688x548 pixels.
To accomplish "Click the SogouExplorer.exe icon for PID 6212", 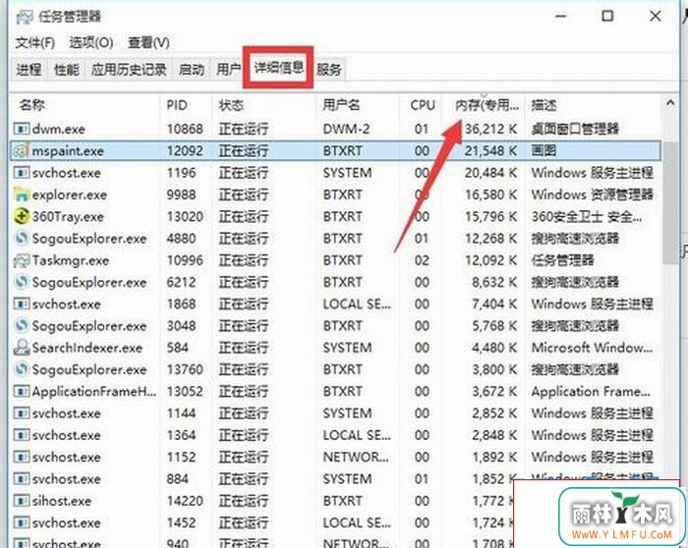I will 21,282.
